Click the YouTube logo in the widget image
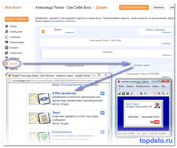The image size is (177, 148). [155, 122]
